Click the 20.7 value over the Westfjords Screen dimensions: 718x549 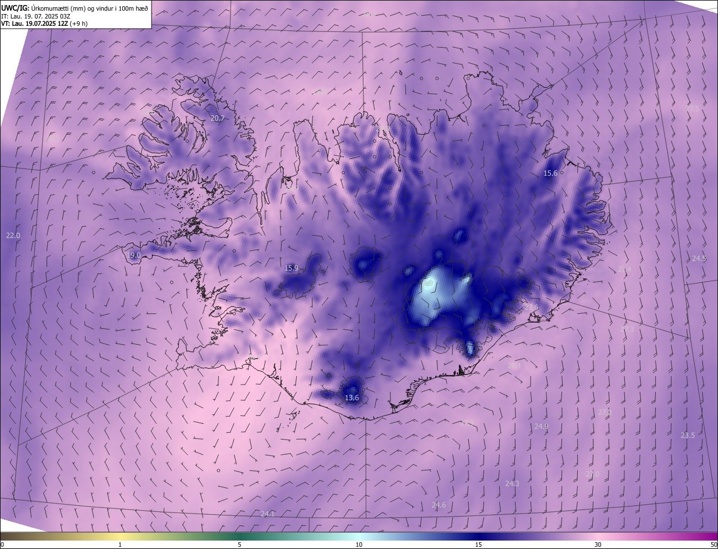[x=218, y=118]
